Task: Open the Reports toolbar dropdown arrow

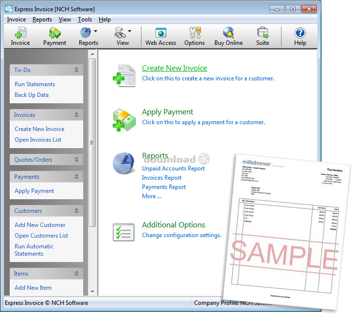Action: click(95, 31)
